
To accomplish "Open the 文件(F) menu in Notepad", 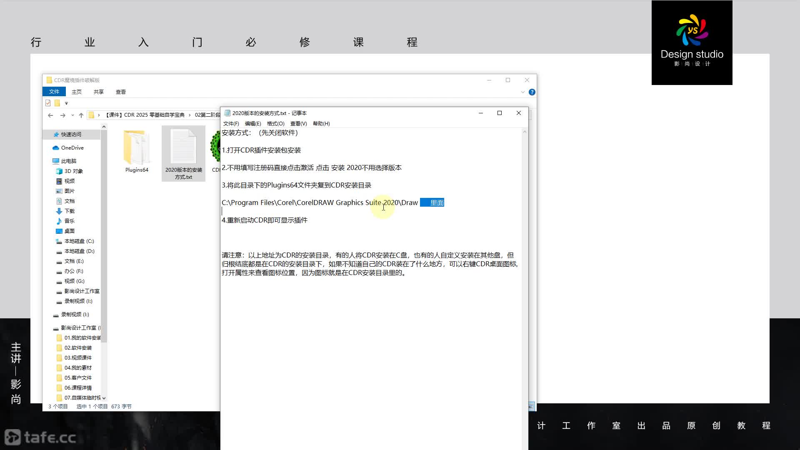I will pyautogui.click(x=231, y=124).
